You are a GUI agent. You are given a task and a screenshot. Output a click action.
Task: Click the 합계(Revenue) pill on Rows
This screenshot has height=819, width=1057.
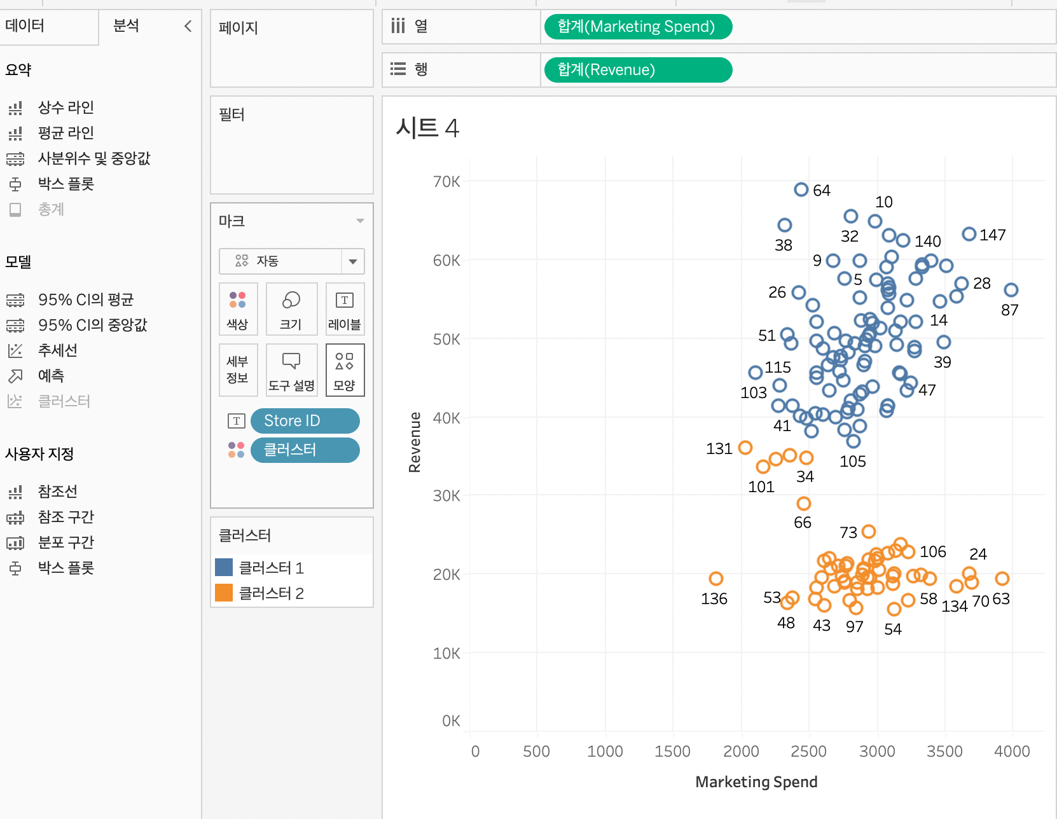tap(637, 70)
